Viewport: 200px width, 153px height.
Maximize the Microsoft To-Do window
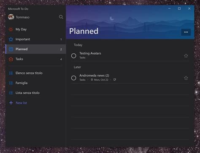[x=179, y=8]
